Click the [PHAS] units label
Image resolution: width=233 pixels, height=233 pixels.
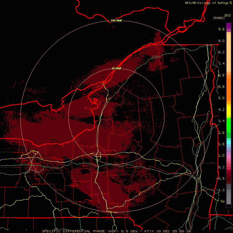pyautogui.click(x=219, y=18)
